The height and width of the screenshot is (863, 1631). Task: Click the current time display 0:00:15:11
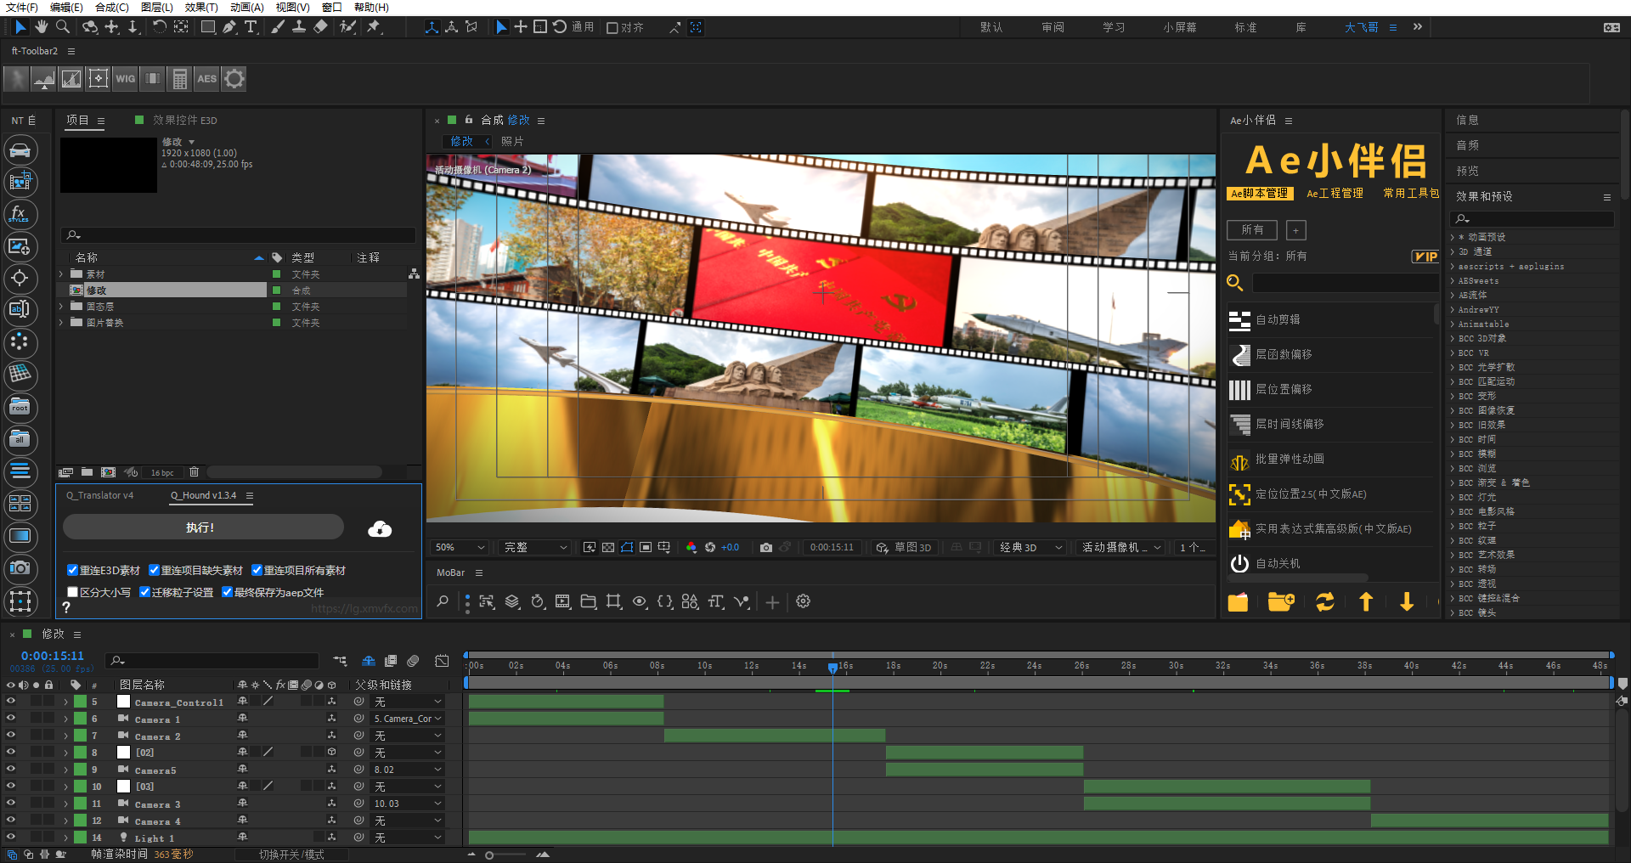[x=53, y=655]
